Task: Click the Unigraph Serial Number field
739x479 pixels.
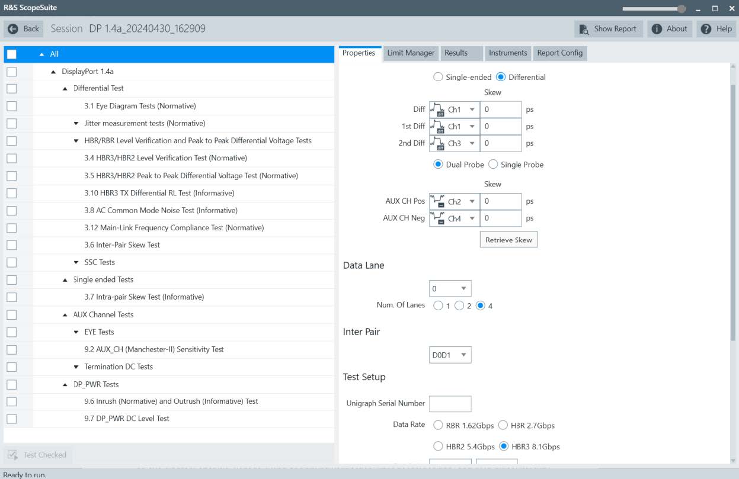Action: tap(450, 404)
